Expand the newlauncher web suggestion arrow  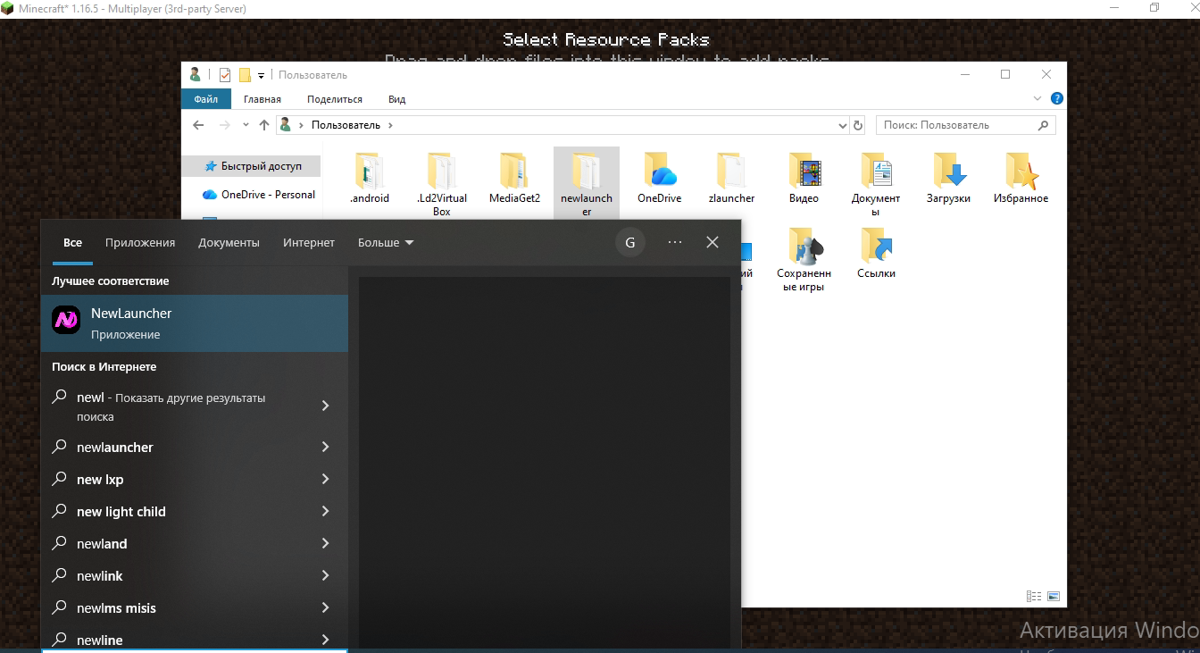pos(325,447)
